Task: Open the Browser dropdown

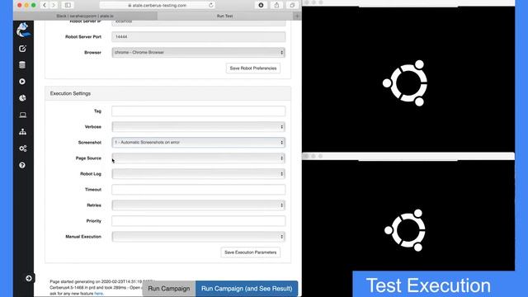Action: click(x=198, y=52)
